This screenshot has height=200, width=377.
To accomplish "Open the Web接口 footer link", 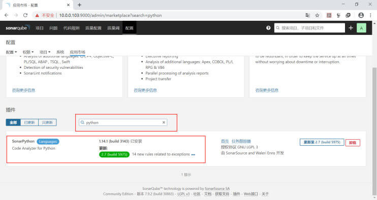I will (251, 194).
